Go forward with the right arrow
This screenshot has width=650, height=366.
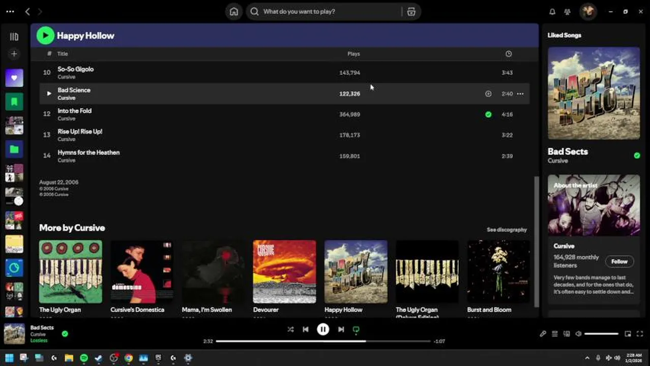point(40,11)
